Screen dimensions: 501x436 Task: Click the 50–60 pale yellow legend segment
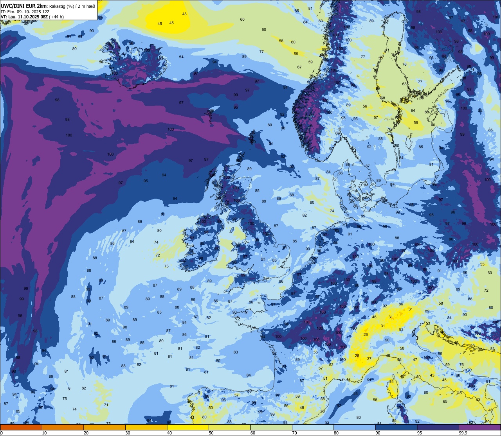point(229,427)
